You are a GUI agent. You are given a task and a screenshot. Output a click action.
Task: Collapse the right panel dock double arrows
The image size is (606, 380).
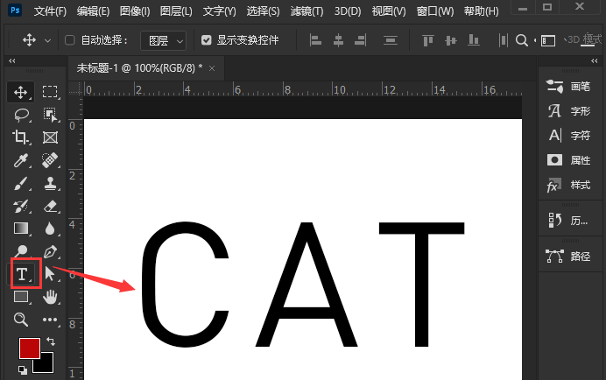click(595, 60)
